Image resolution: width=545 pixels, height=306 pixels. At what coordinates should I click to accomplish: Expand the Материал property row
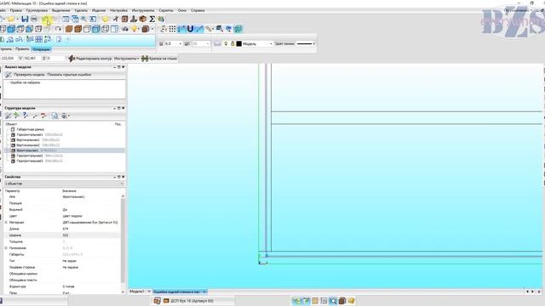click(x=6, y=223)
